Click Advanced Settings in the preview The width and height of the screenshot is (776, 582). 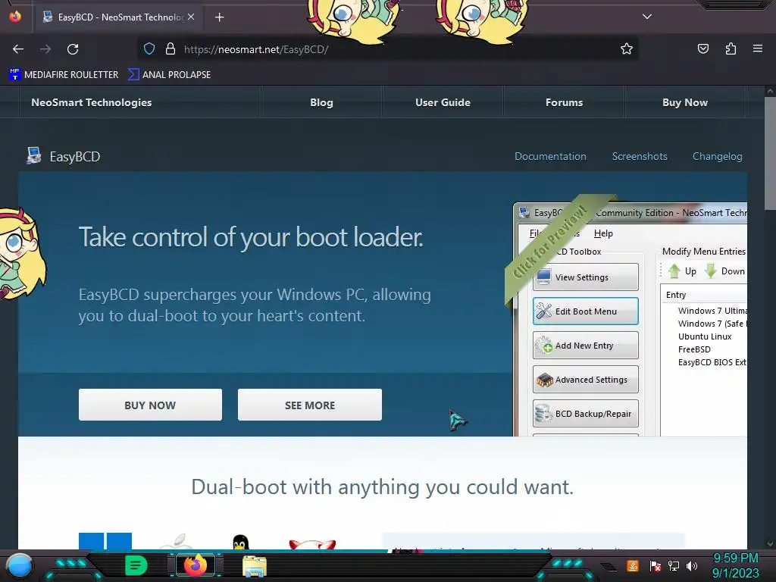coord(586,380)
